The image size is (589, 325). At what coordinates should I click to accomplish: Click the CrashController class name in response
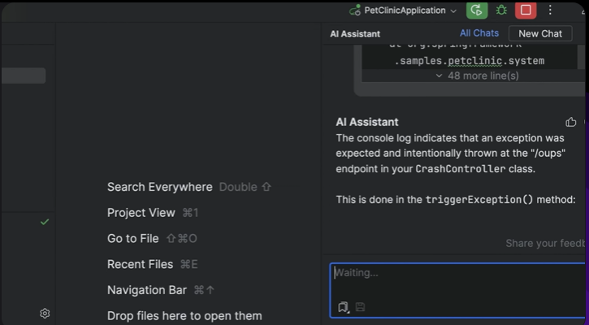pyautogui.click(x=460, y=169)
